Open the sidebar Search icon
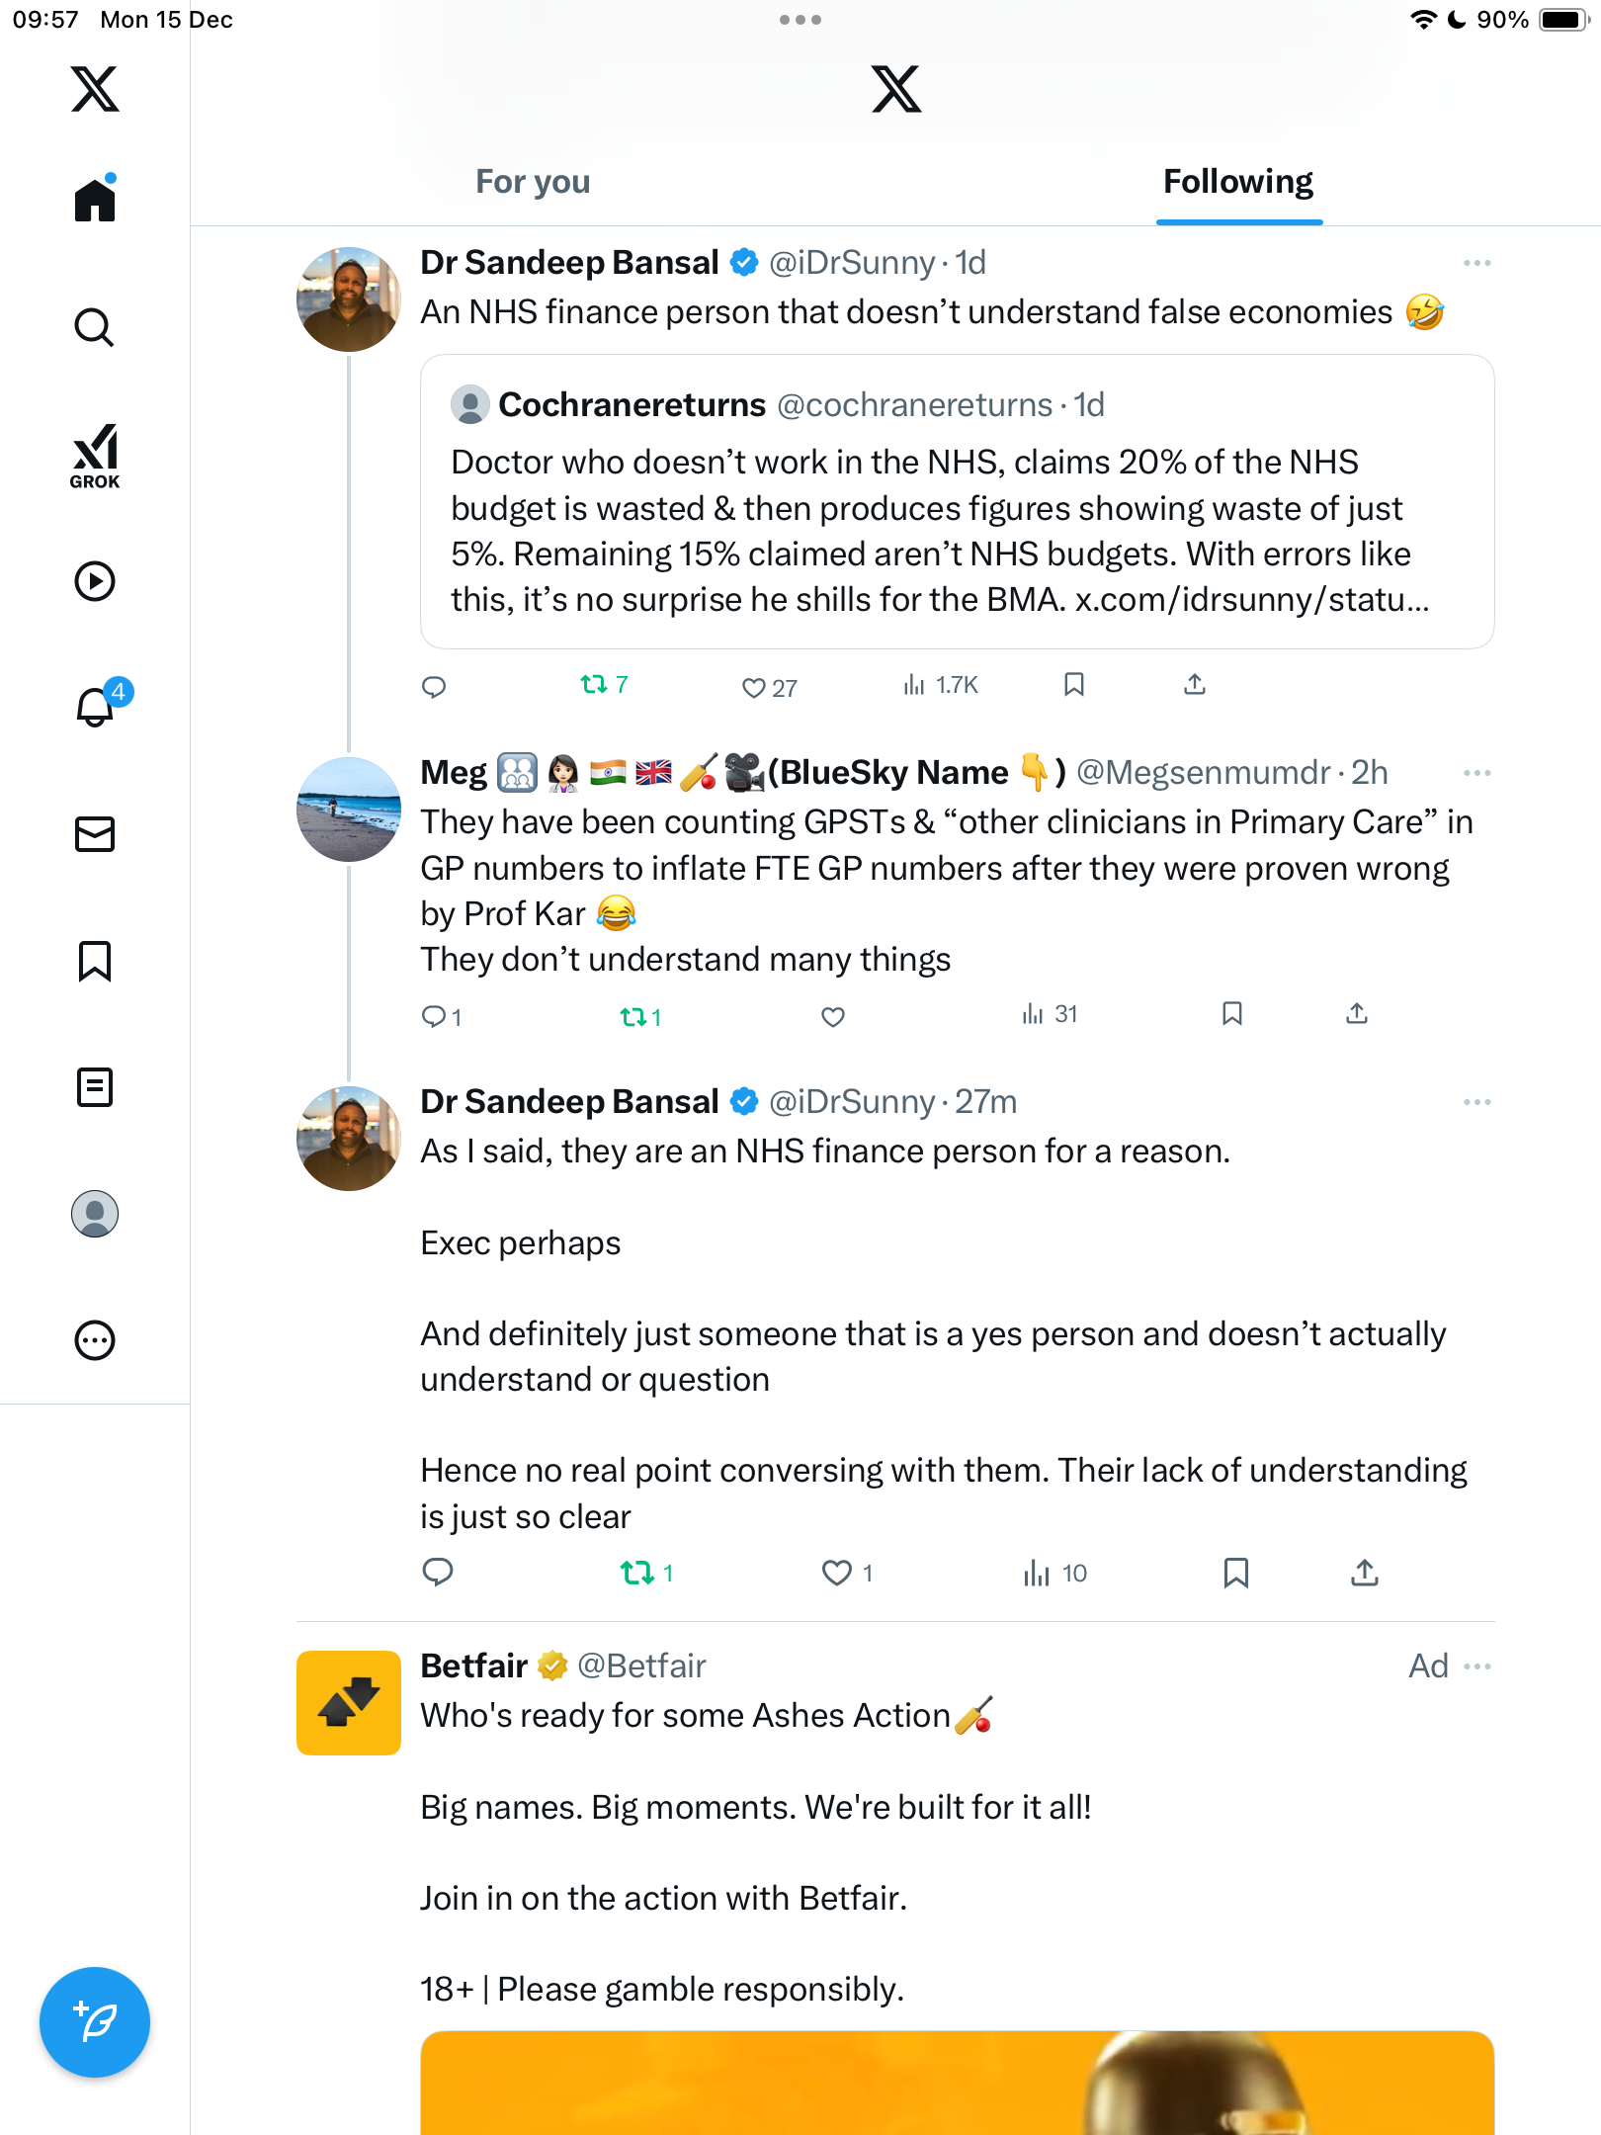 point(95,327)
